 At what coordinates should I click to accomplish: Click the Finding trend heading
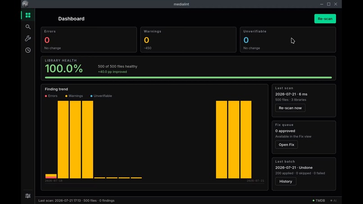click(56, 89)
